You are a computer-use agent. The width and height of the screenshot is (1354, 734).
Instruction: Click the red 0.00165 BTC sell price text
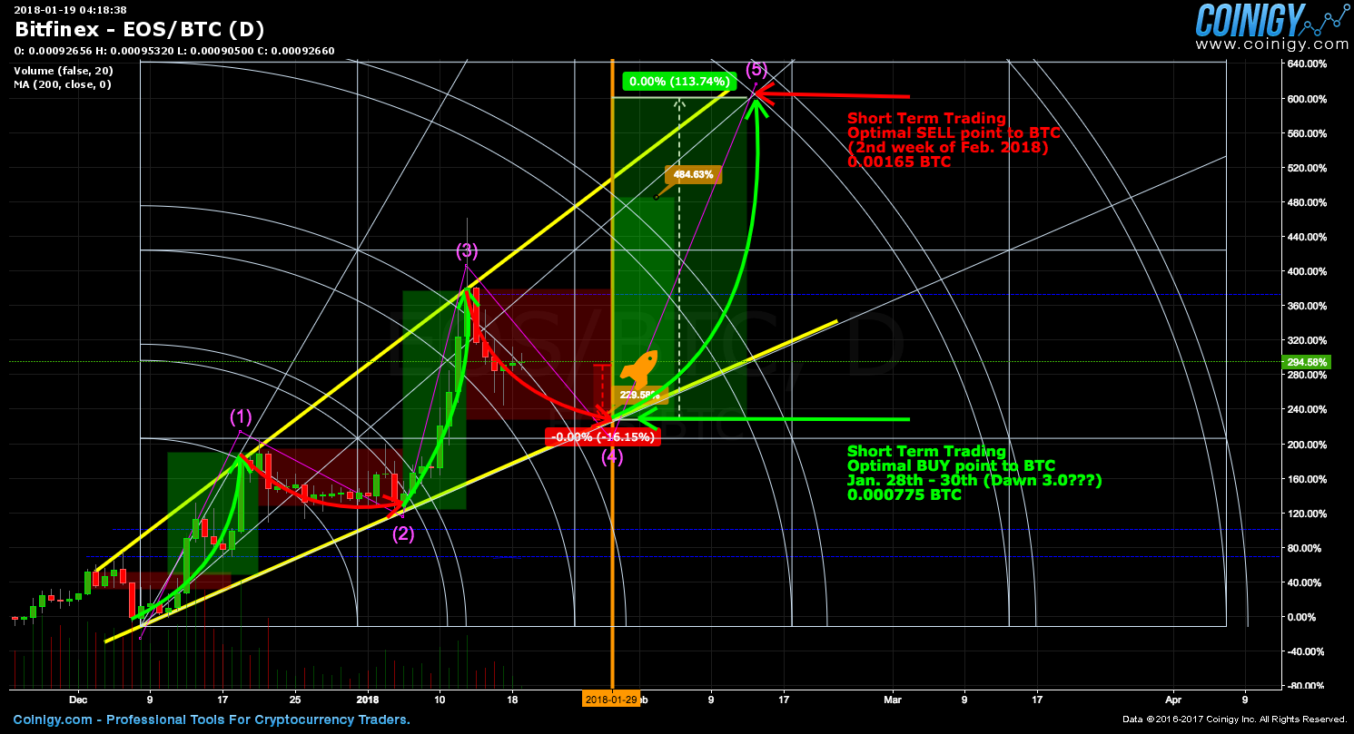click(x=899, y=162)
